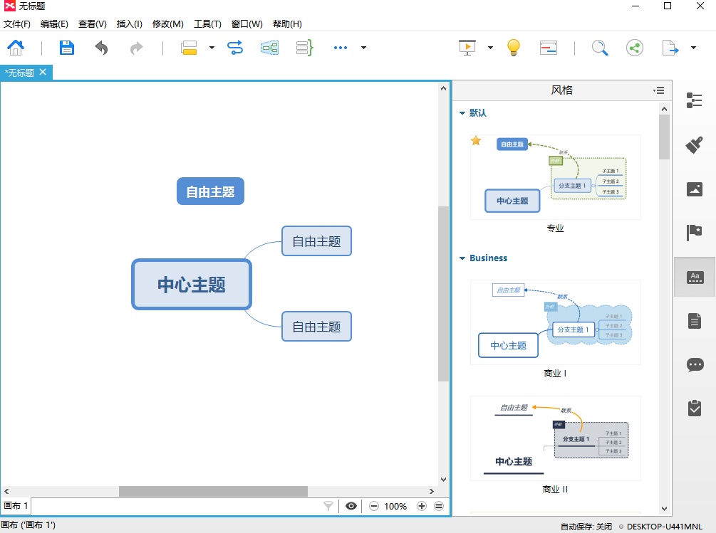Open the 修改(M) menu

pyautogui.click(x=168, y=24)
